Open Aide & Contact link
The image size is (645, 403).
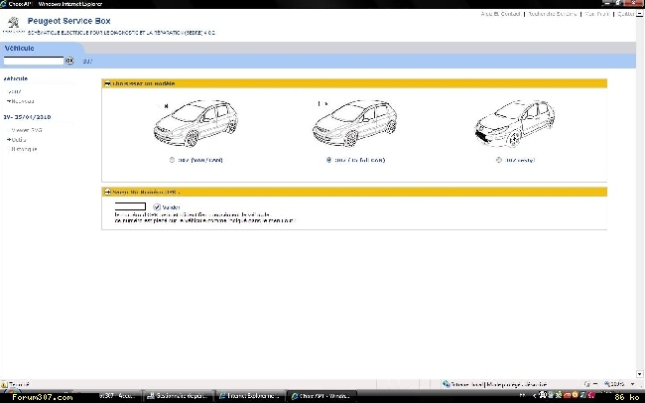pyautogui.click(x=500, y=14)
